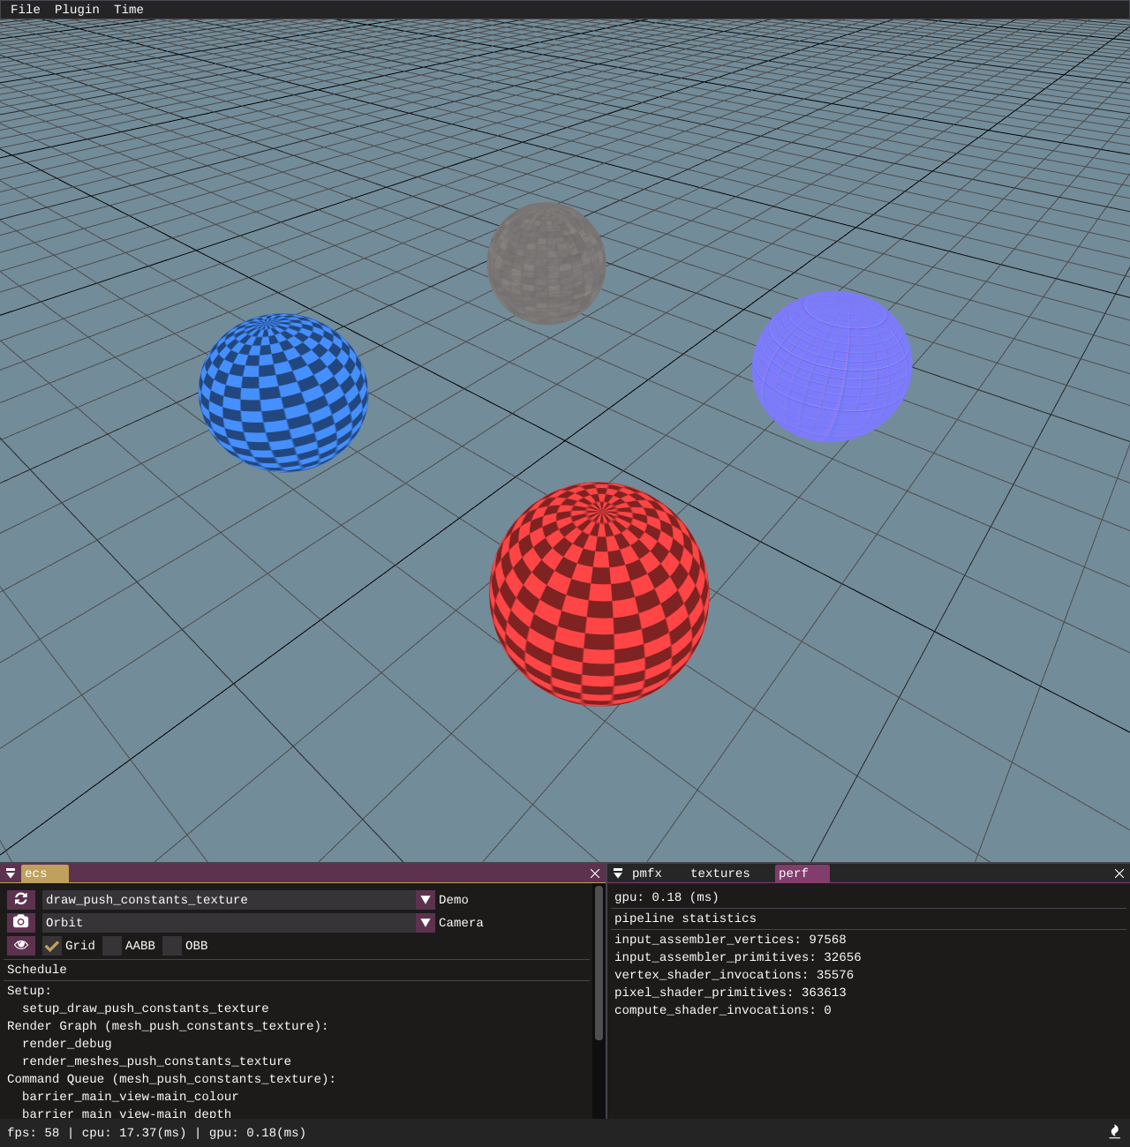The image size is (1130, 1147).
Task: Click the fps: 58 status bar text
Action: pos(34,1133)
